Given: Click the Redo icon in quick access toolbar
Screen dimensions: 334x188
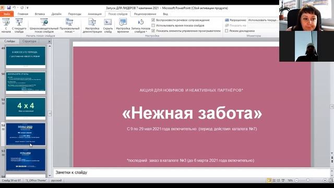Looking at the screenshot, I should 22,8.
